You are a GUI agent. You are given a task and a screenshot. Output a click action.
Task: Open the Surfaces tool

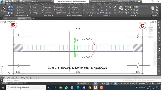pyautogui.click(x=21, y=10)
